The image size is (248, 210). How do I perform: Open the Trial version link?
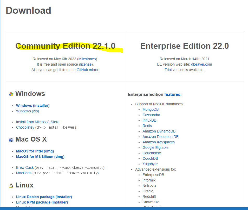(168, 70)
